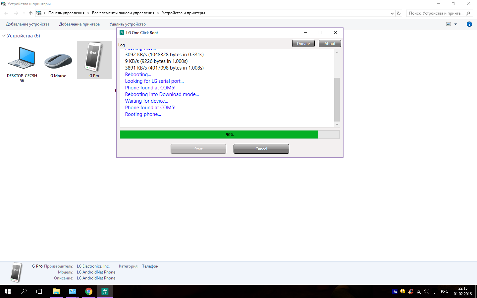Image resolution: width=477 pixels, height=298 pixels.
Task: Open view options dropdown arrow
Action: (456, 24)
